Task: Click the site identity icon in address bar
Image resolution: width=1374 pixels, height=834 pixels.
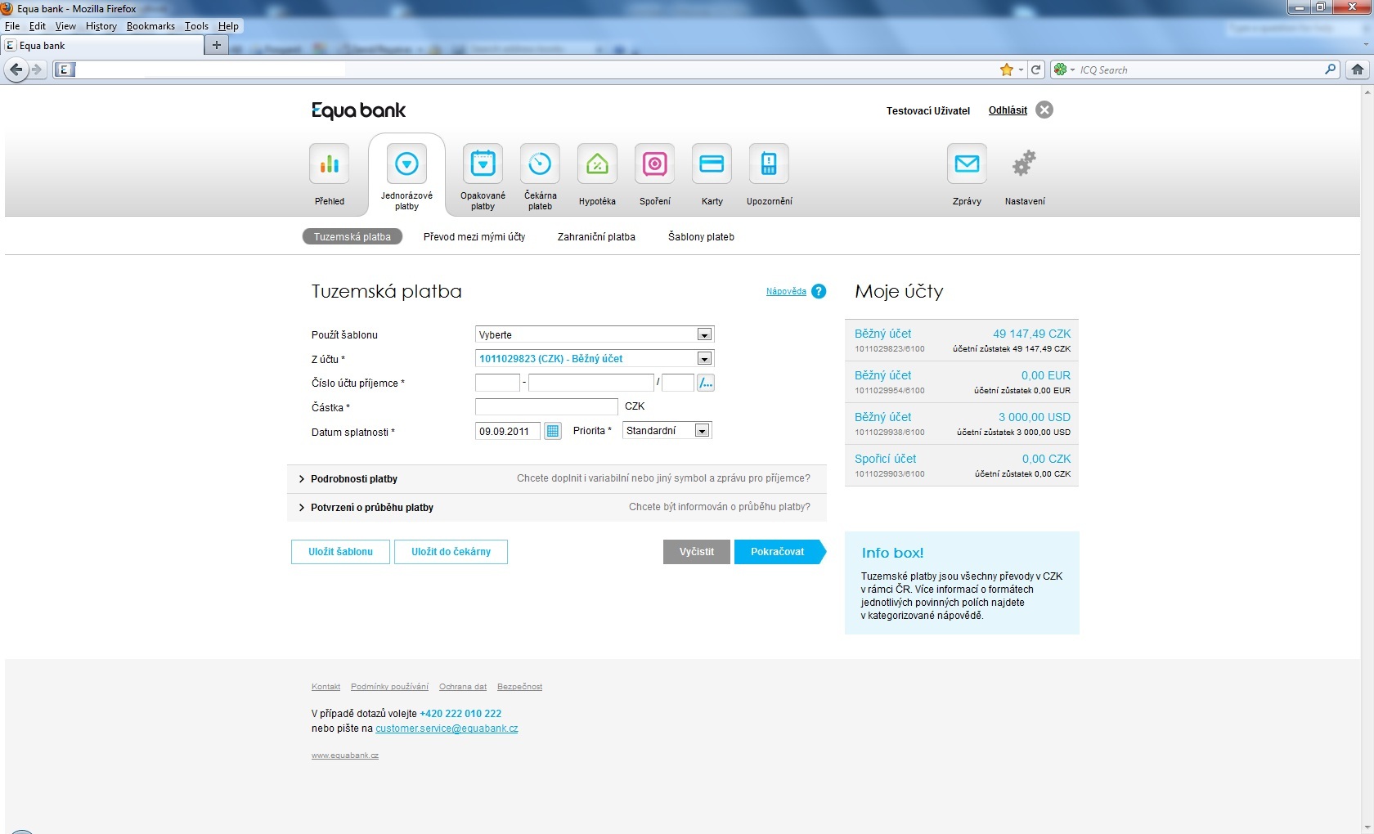Action: click(x=65, y=69)
